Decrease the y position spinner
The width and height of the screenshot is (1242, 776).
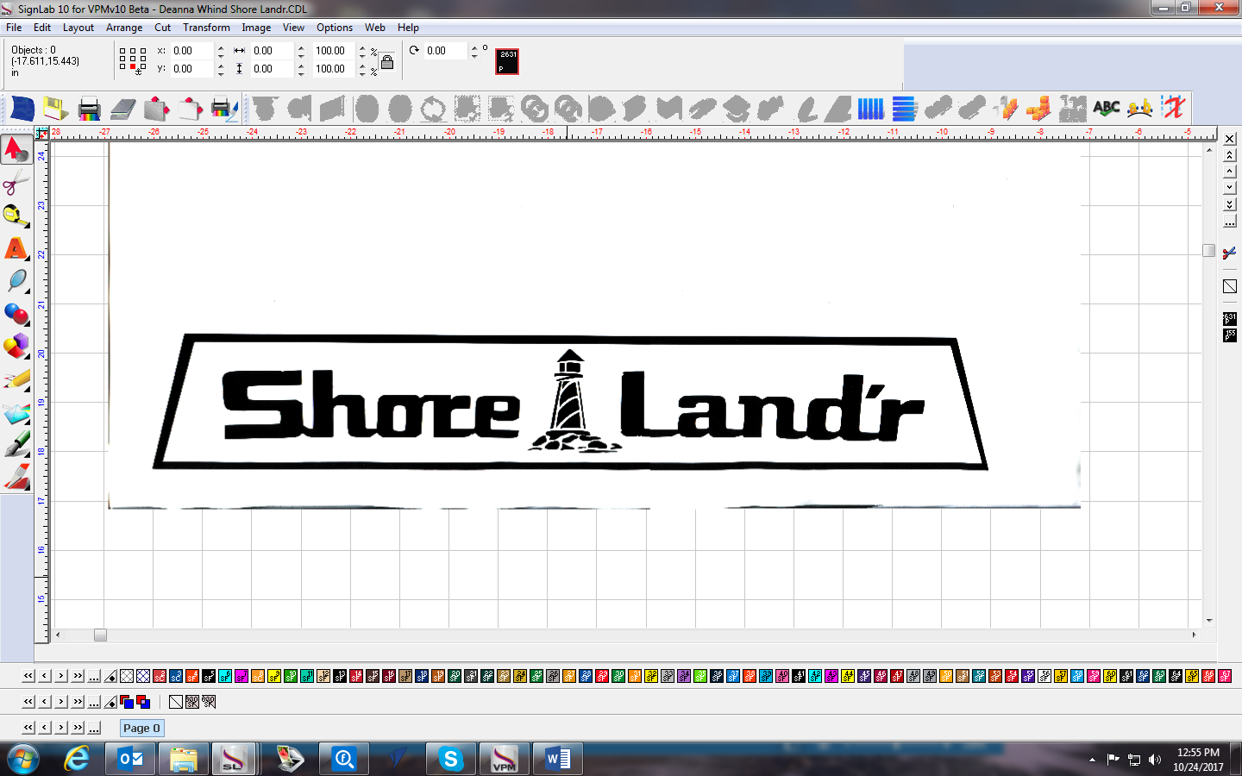pos(221,73)
